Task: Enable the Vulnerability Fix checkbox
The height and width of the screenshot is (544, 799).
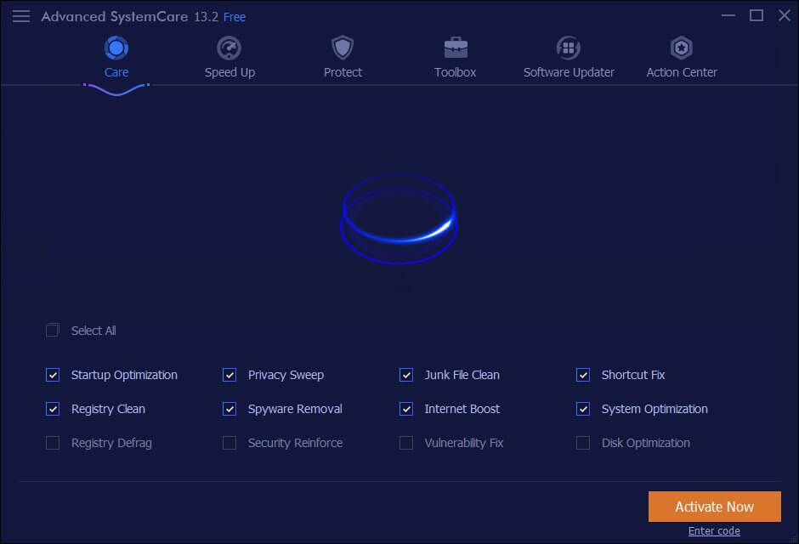Action: tap(406, 443)
